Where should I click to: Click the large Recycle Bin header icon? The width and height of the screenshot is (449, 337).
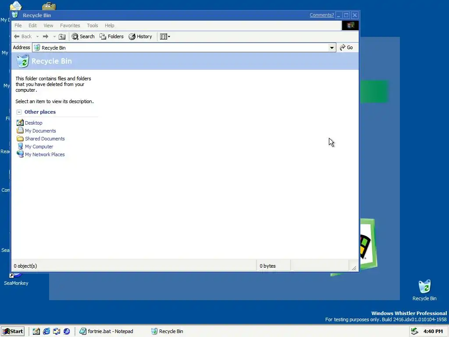coord(23,61)
